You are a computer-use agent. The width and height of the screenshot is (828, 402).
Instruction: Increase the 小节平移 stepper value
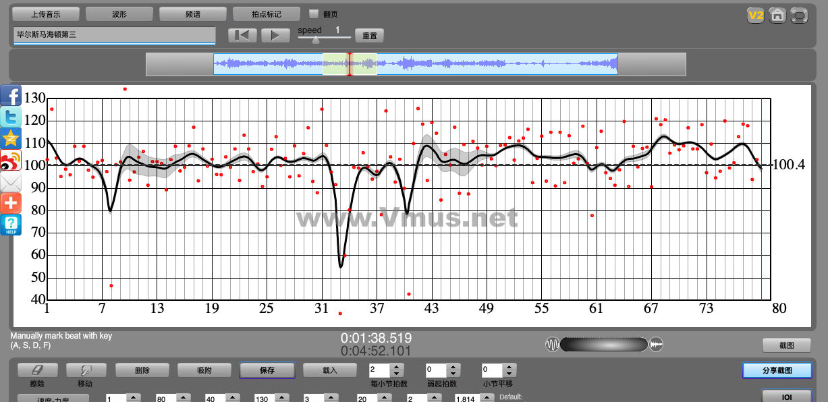pyautogui.click(x=508, y=367)
